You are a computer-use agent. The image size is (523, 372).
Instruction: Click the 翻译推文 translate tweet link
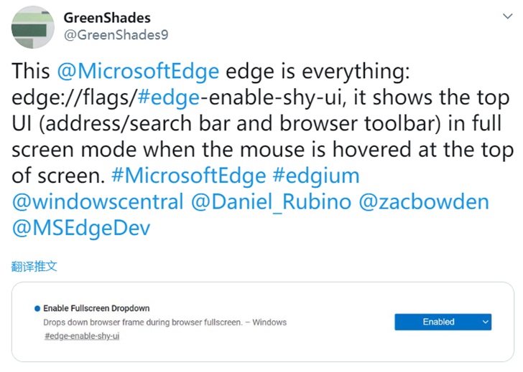[x=34, y=267]
